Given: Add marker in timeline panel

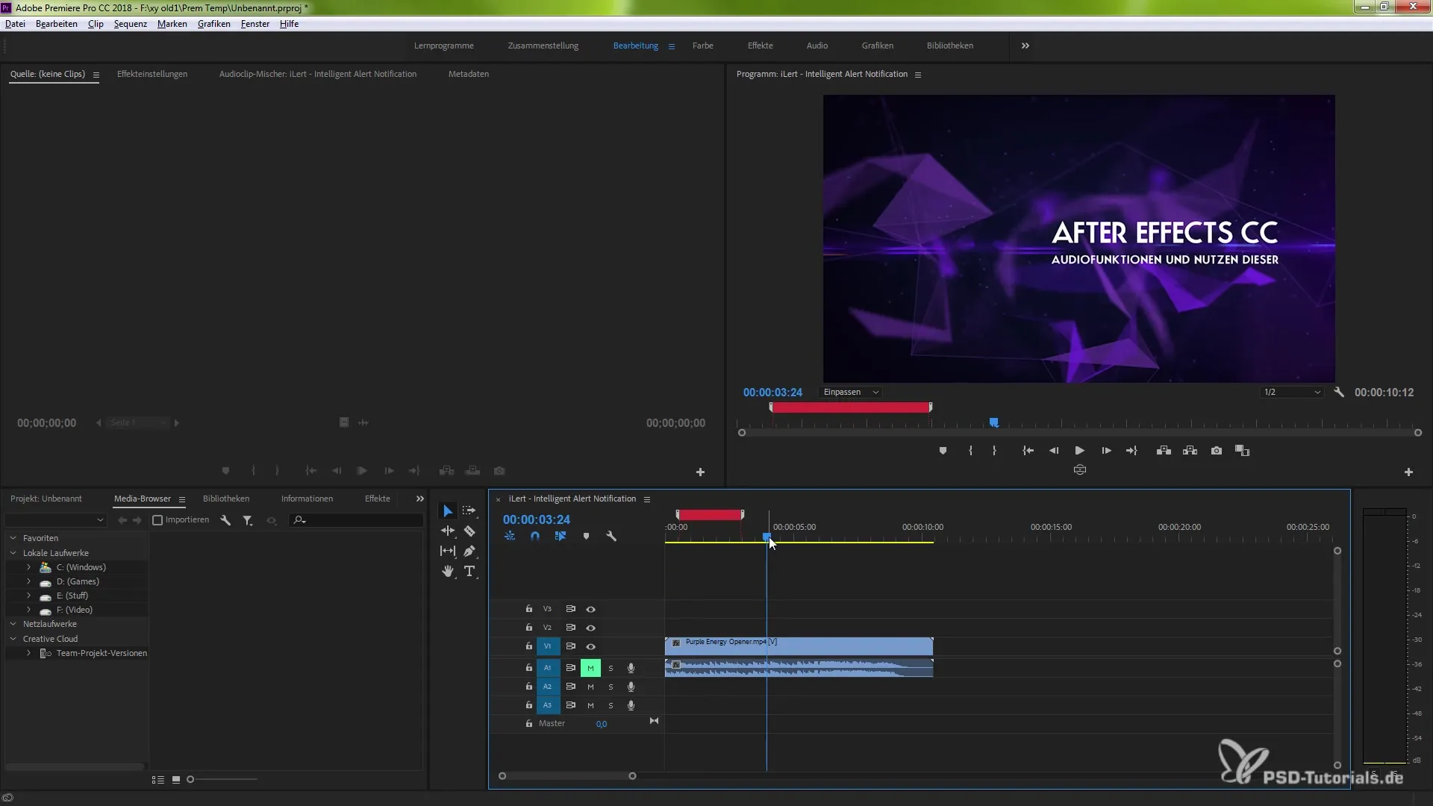Looking at the screenshot, I should coord(586,536).
